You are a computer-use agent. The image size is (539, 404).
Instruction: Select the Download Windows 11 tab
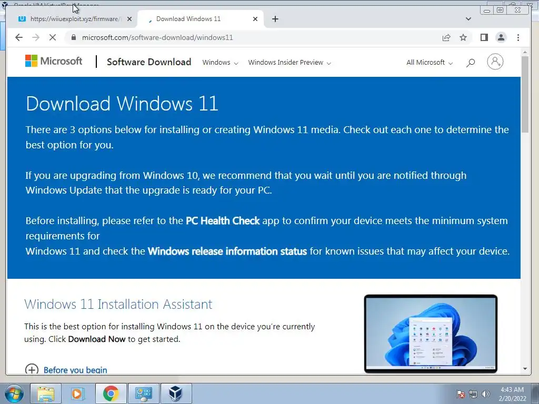[x=200, y=19]
